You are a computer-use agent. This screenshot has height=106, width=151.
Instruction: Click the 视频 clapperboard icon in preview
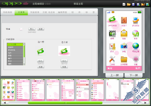112,34
